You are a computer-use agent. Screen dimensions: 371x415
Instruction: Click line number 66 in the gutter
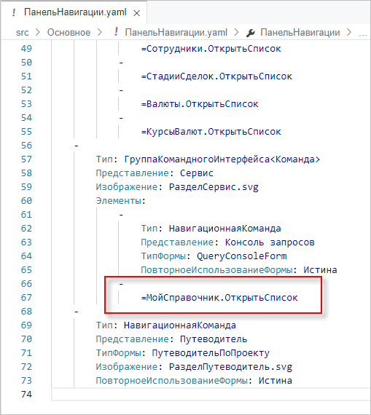pos(26,283)
